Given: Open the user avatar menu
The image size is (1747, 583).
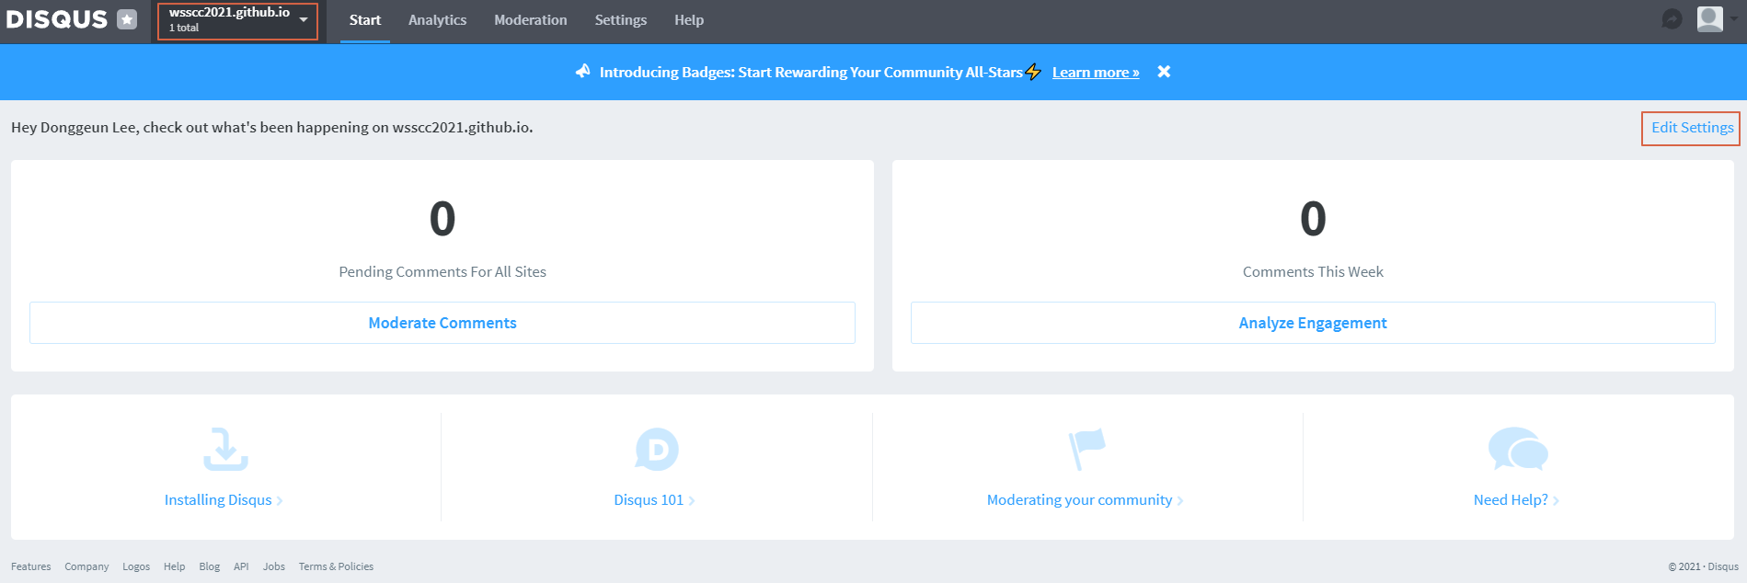Looking at the screenshot, I should click(1710, 19).
